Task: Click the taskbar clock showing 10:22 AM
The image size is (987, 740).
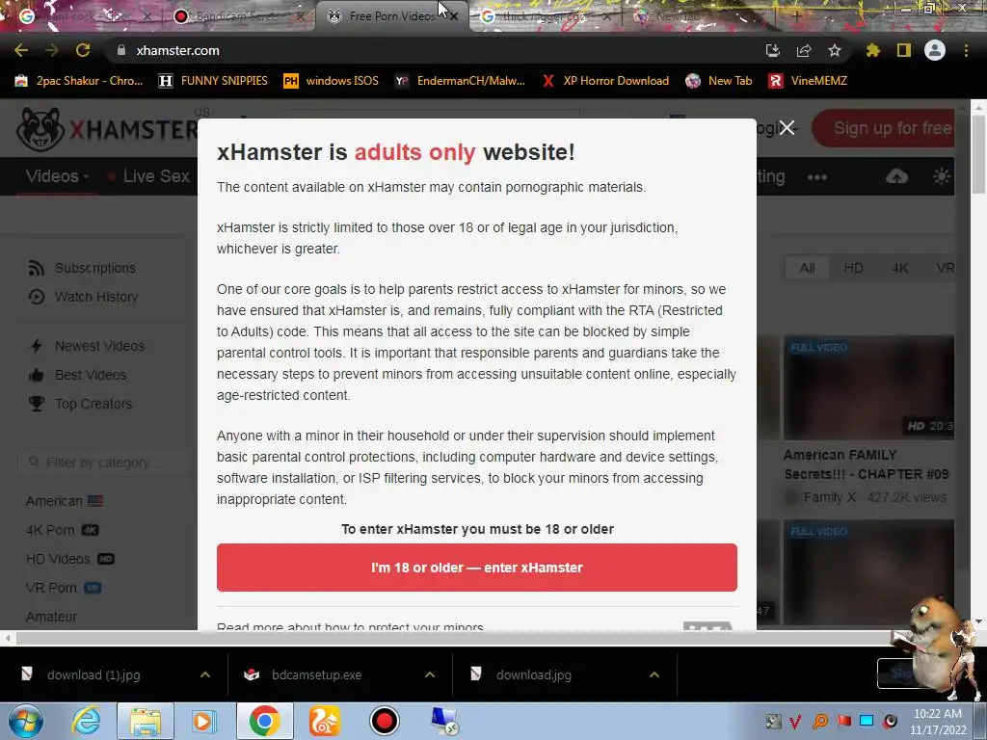Action: click(937, 721)
